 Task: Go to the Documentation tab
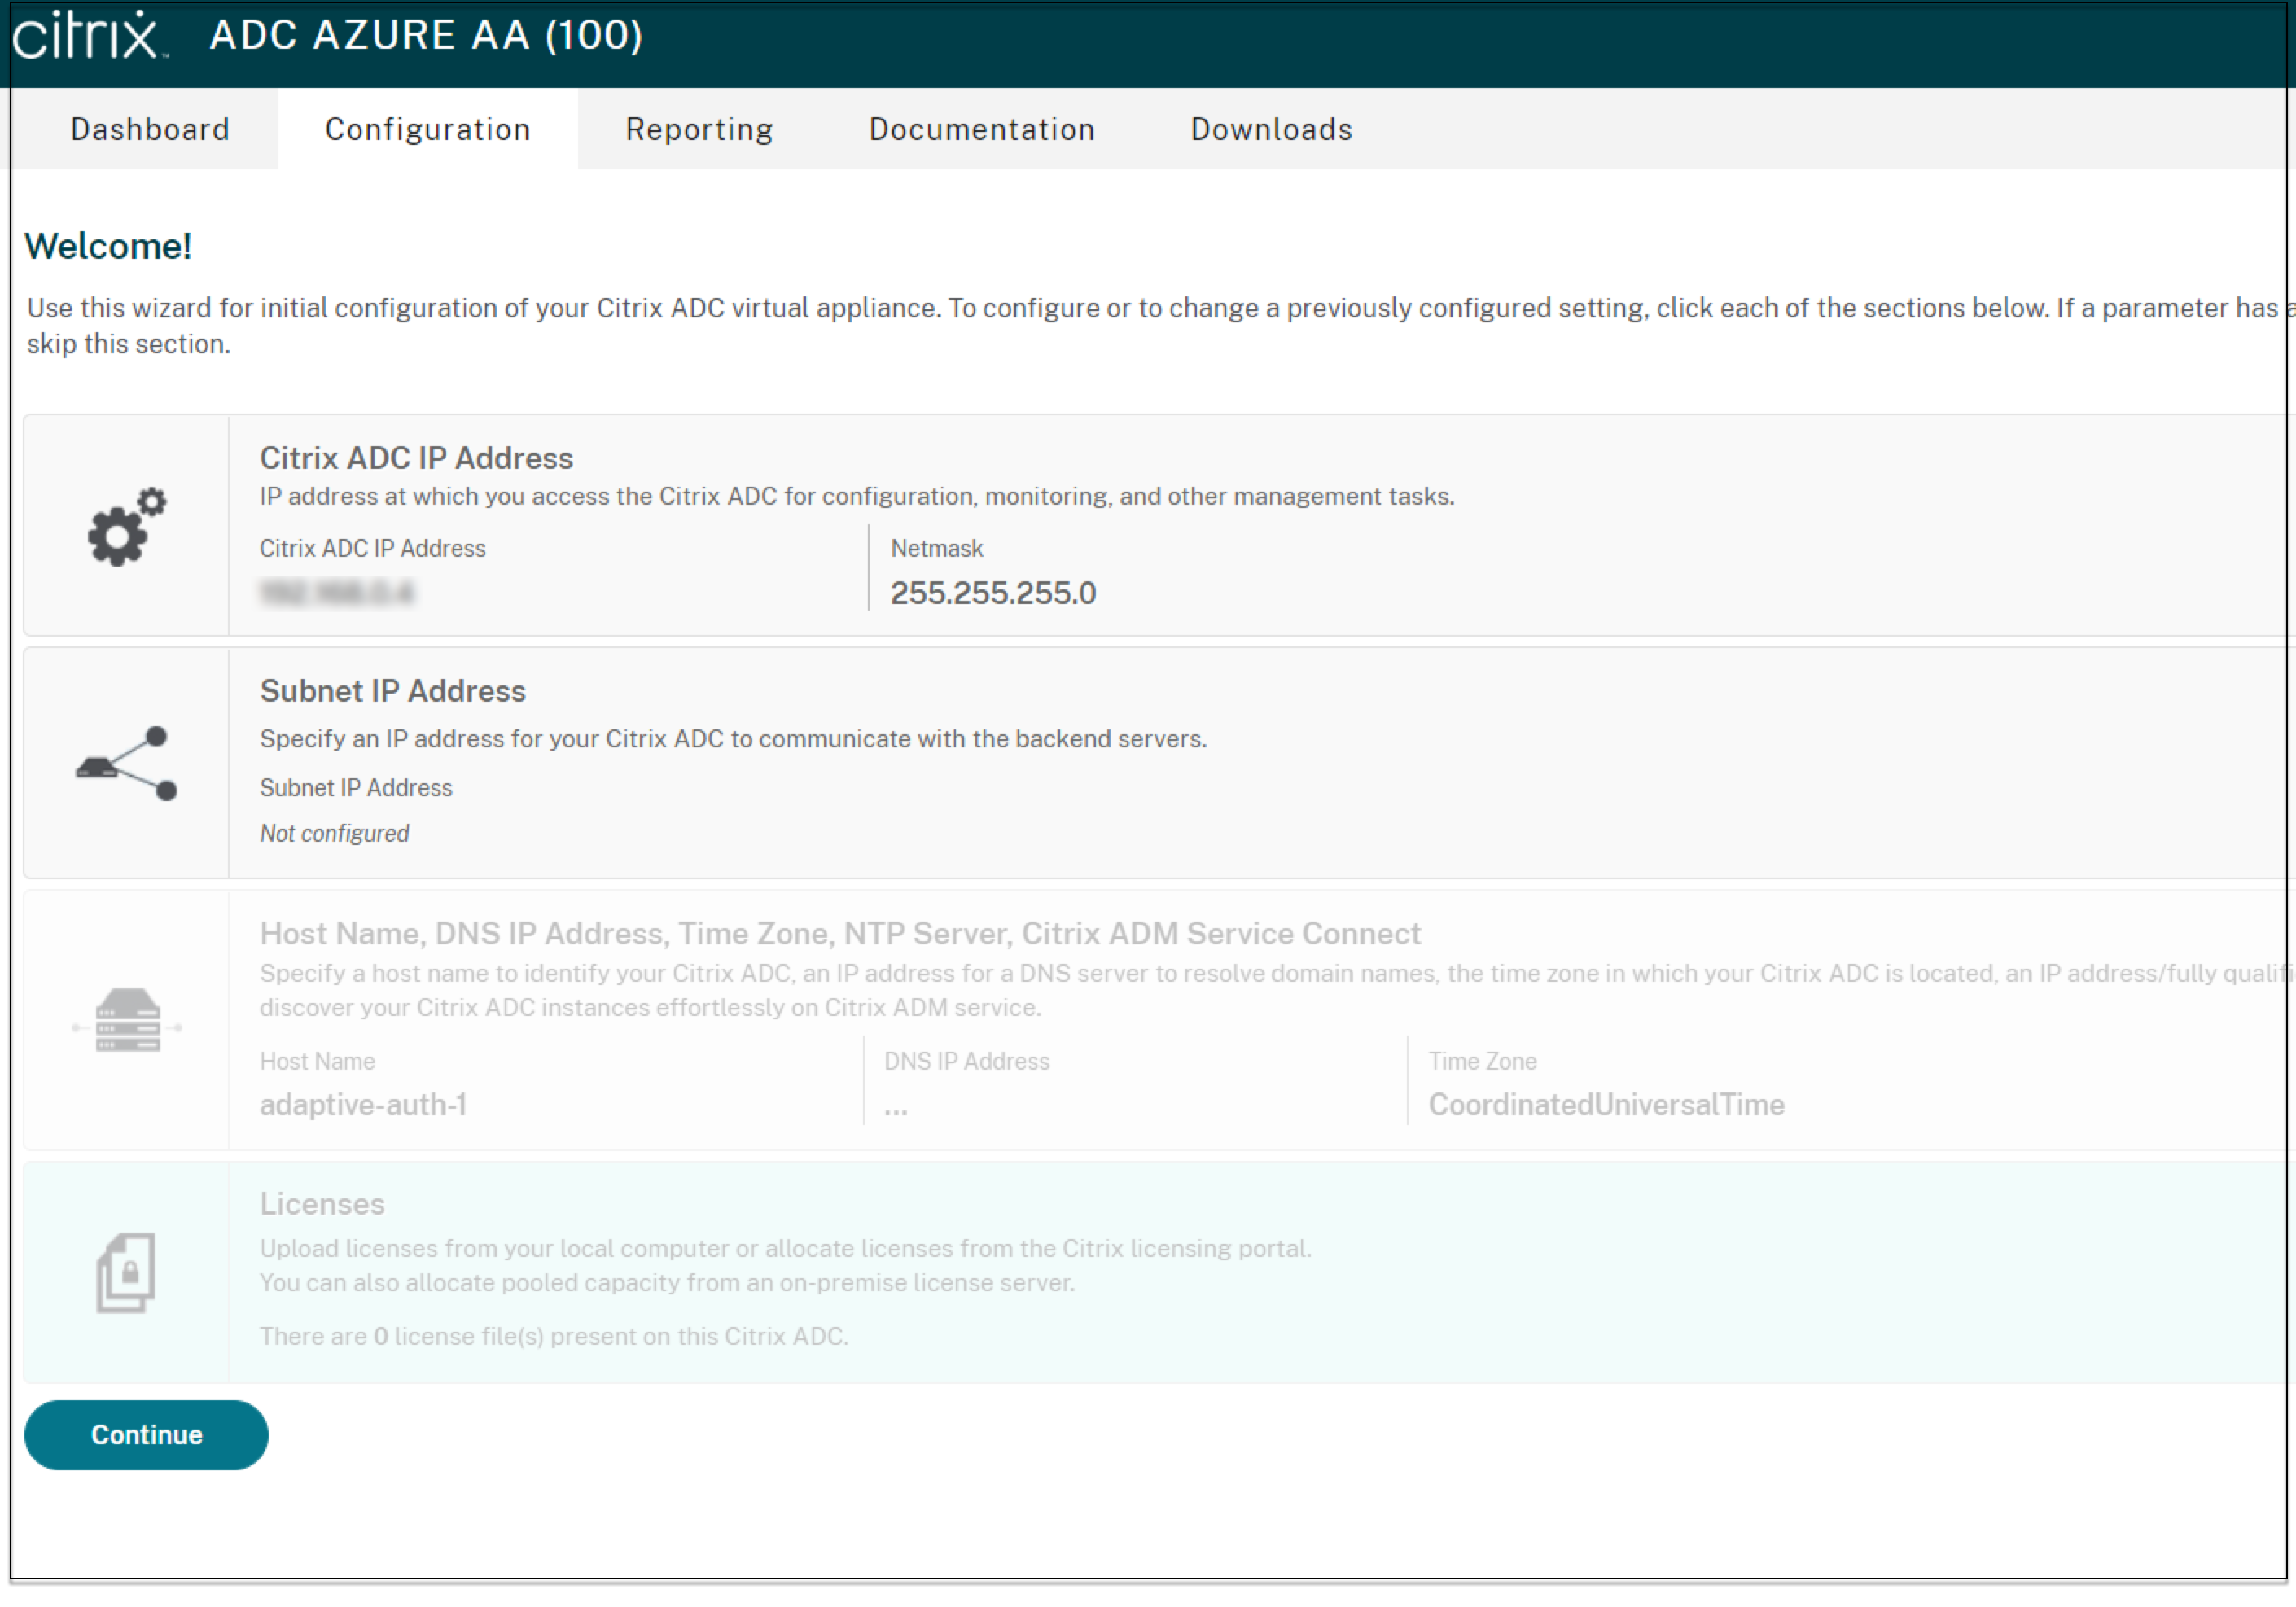(981, 129)
